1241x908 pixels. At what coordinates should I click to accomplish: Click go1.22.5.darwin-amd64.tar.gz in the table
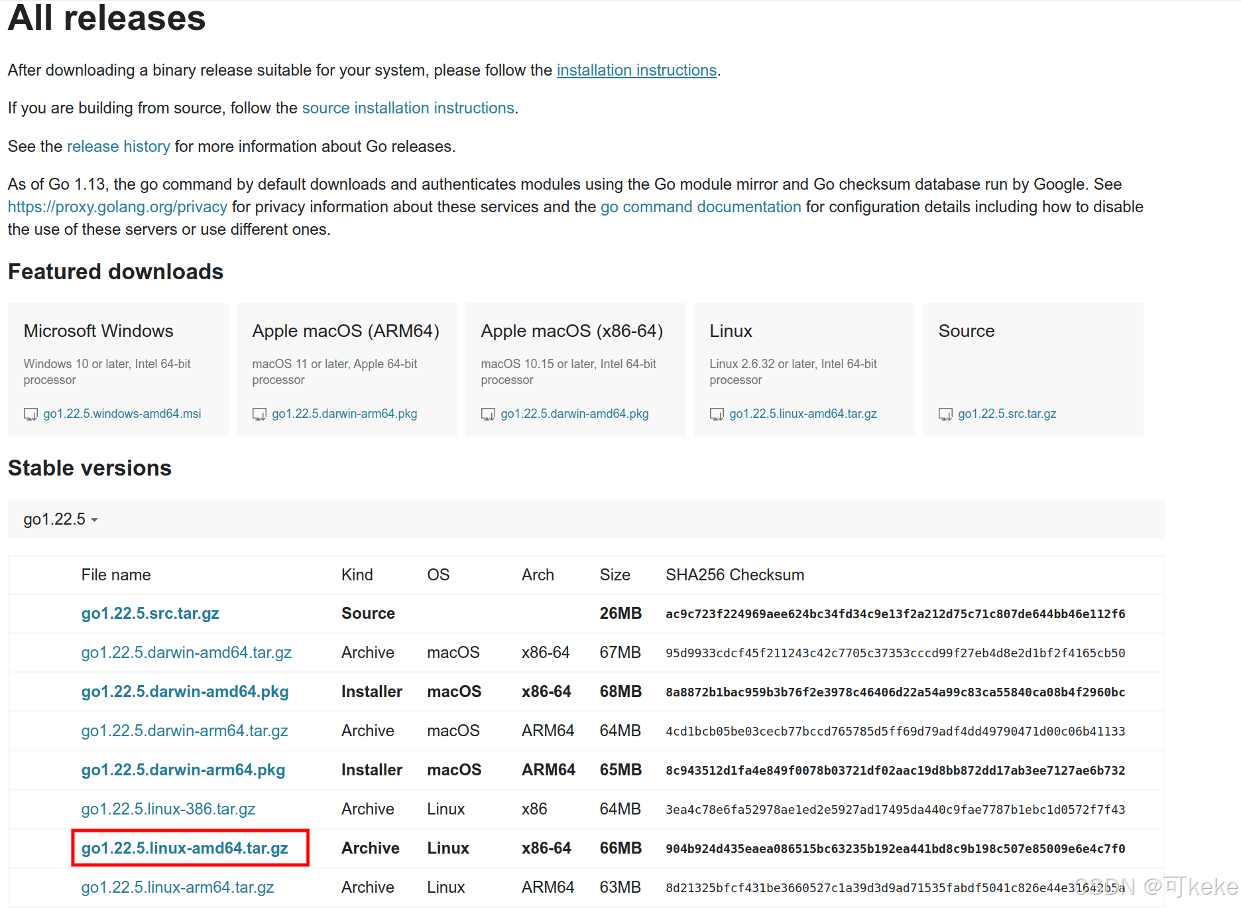point(186,653)
